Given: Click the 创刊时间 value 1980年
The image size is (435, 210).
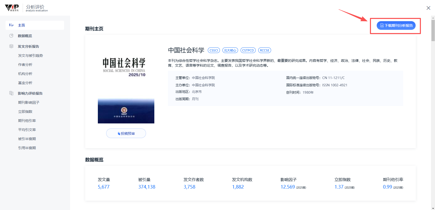Looking at the screenshot, I should (308, 92).
